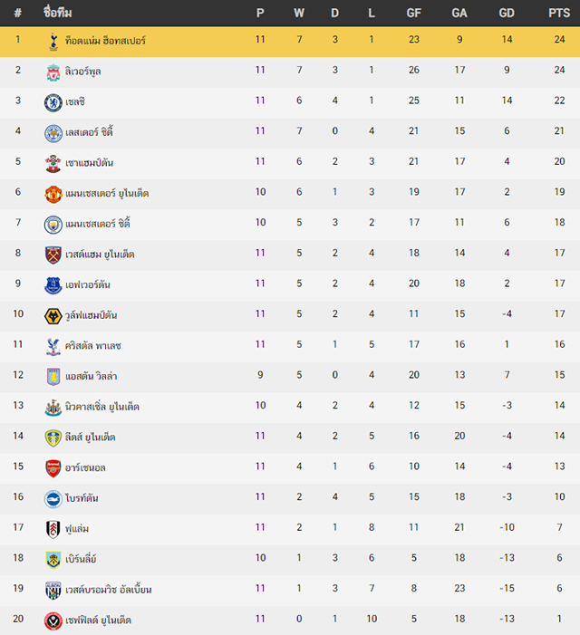The width and height of the screenshot is (580, 635).
Task: Click the Sheffield United crest icon
Action: 53,621
